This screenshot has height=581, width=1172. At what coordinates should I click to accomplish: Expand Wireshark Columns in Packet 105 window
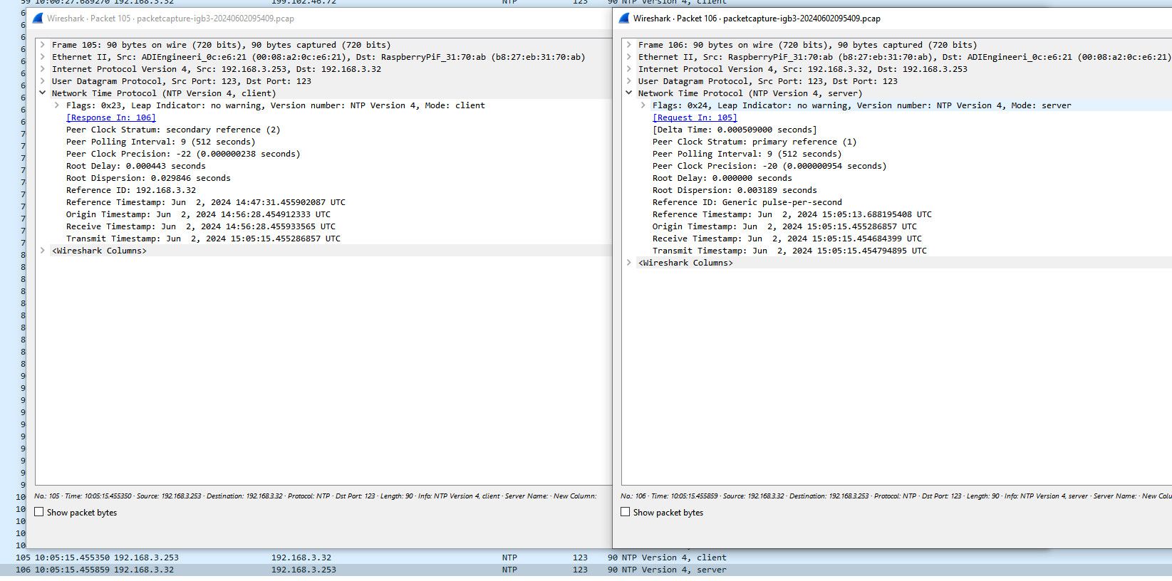point(43,251)
